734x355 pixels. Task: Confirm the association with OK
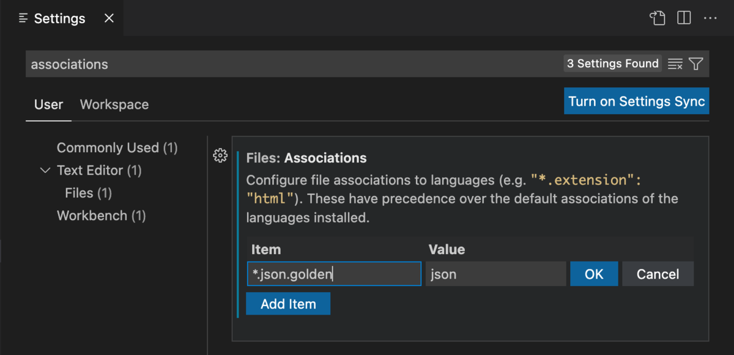(594, 274)
